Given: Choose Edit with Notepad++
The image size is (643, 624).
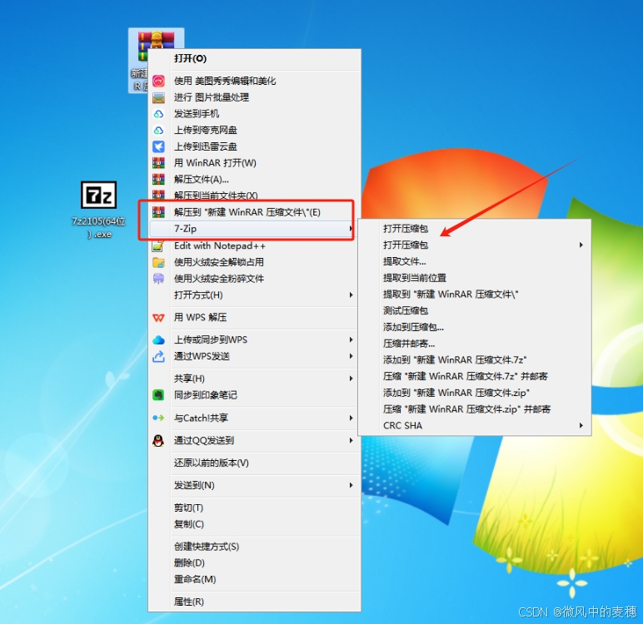Looking at the screenshot, I should click(254, 245).
